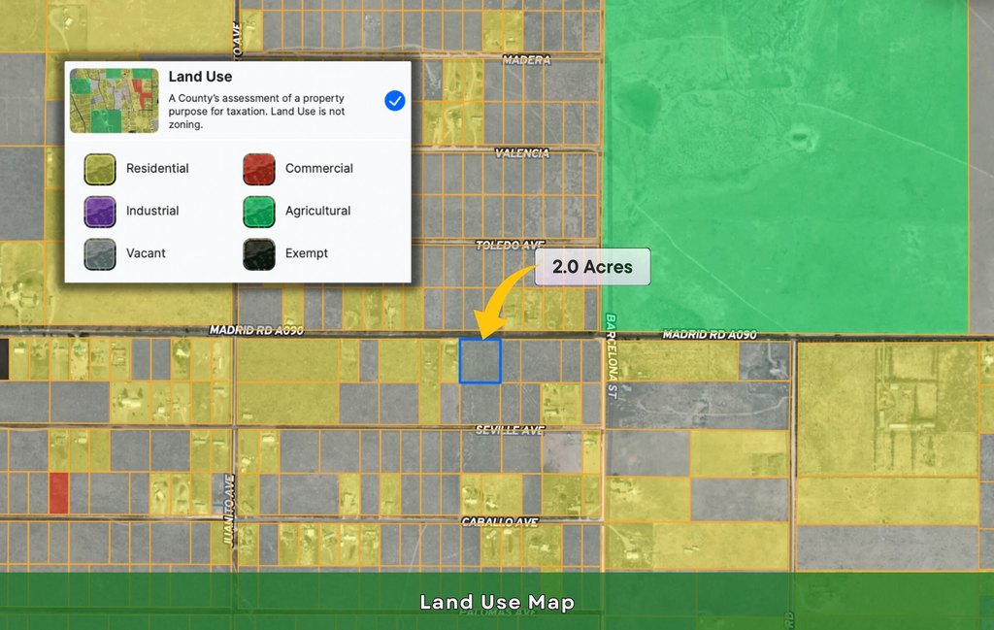Image resolution: width=994 pixels, height=630 pixels.
Task: Select the Exempt black legend swatch
Action: click(258, 253)
